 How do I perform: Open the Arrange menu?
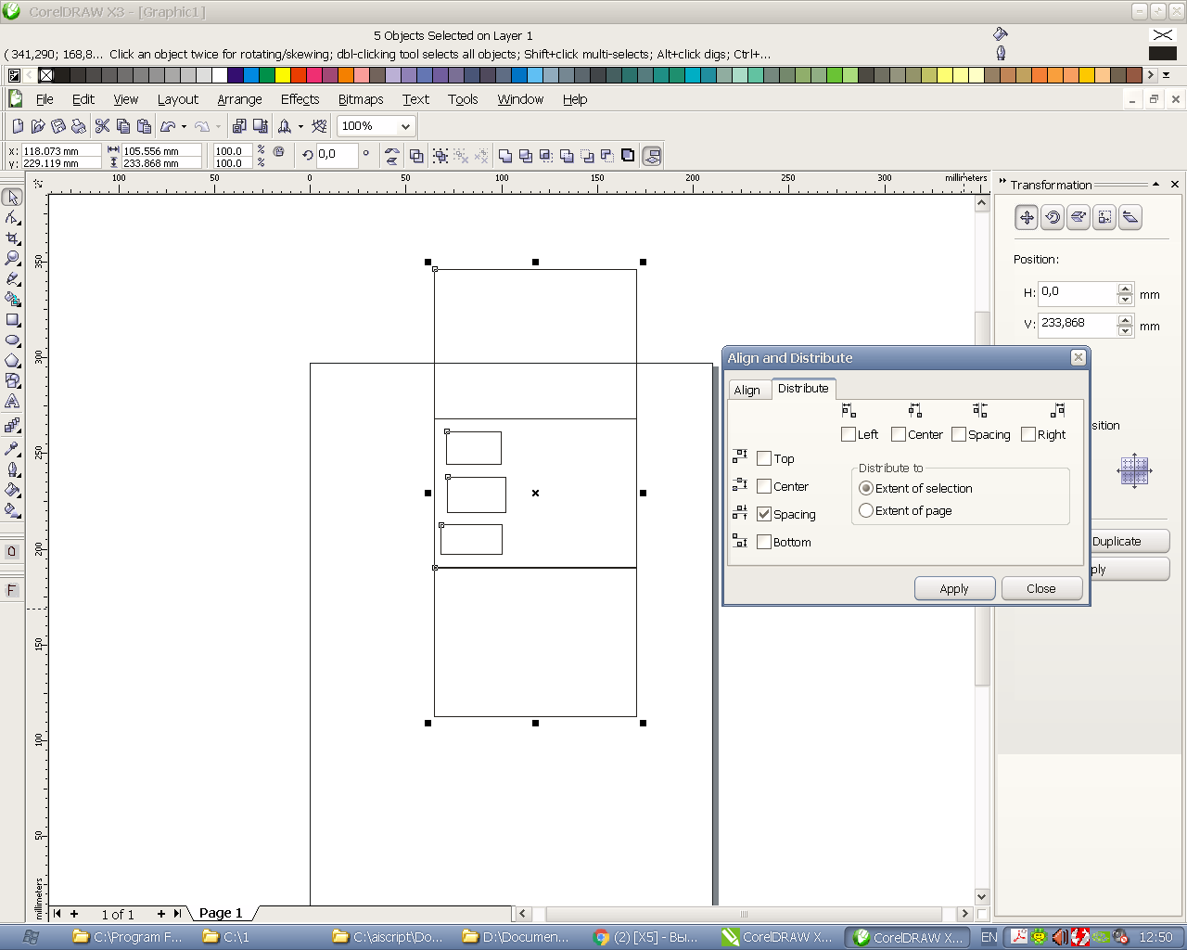click(239, 99)
